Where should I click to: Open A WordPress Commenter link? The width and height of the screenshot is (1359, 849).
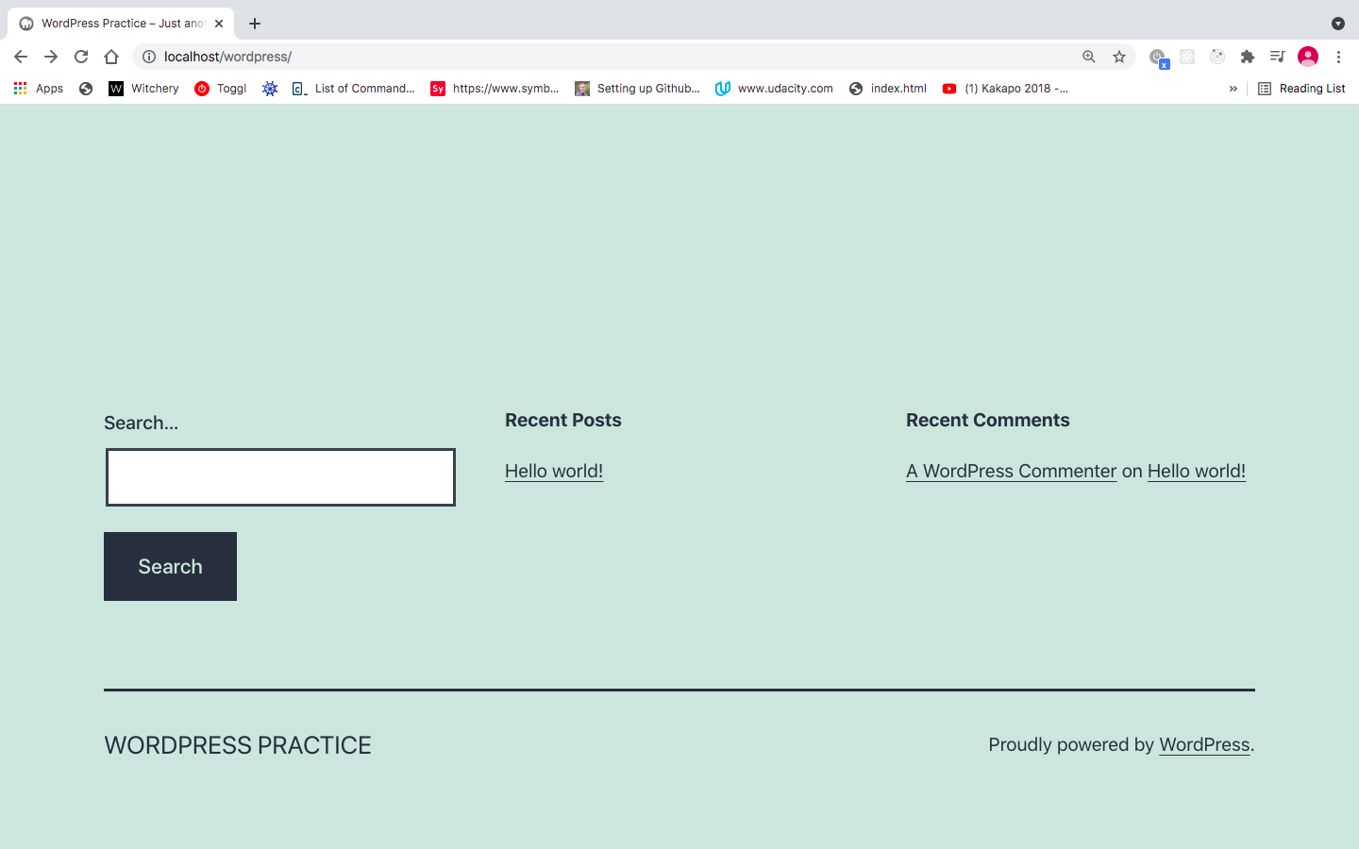[x=1011, y=471]
